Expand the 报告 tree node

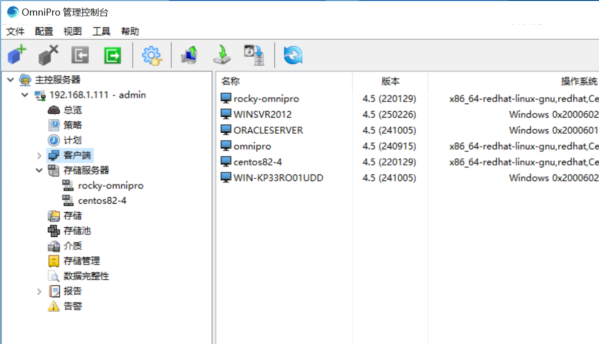(39, 291)
